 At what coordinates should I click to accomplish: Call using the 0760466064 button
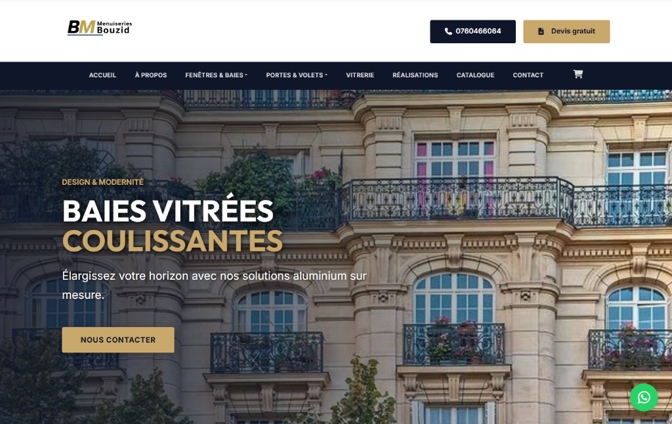[x=472, y=31]
